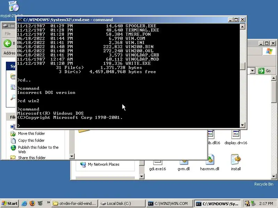Select display.drv16 file
Image resolution: width=278 pixels, height=208 pixels.
click(x=236, y=138)
